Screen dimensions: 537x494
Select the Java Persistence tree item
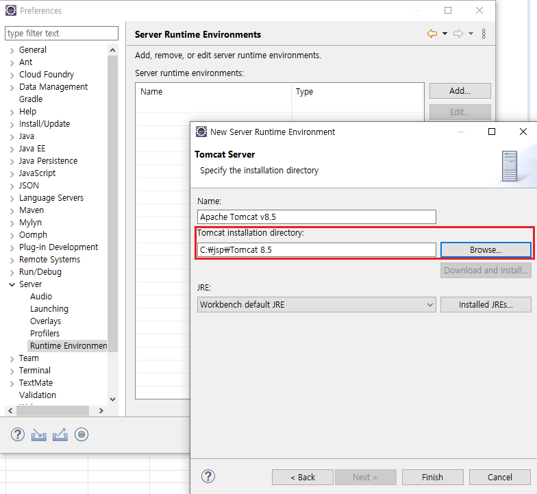click(48, 160)
